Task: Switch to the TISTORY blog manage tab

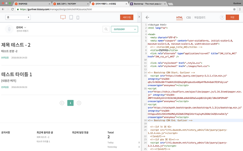Action: pos(71,4)
